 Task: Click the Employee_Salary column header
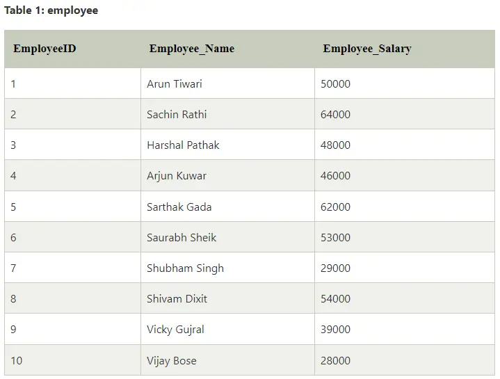pyautogui.click(x=405, y=49)
